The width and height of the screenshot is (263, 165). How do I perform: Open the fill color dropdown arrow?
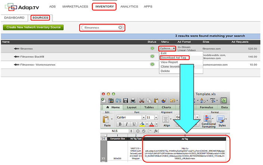(147, 124)
